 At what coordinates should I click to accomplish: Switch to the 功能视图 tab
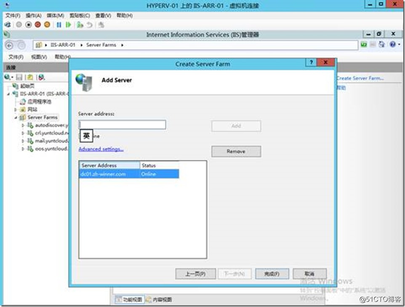click(129, 299)
